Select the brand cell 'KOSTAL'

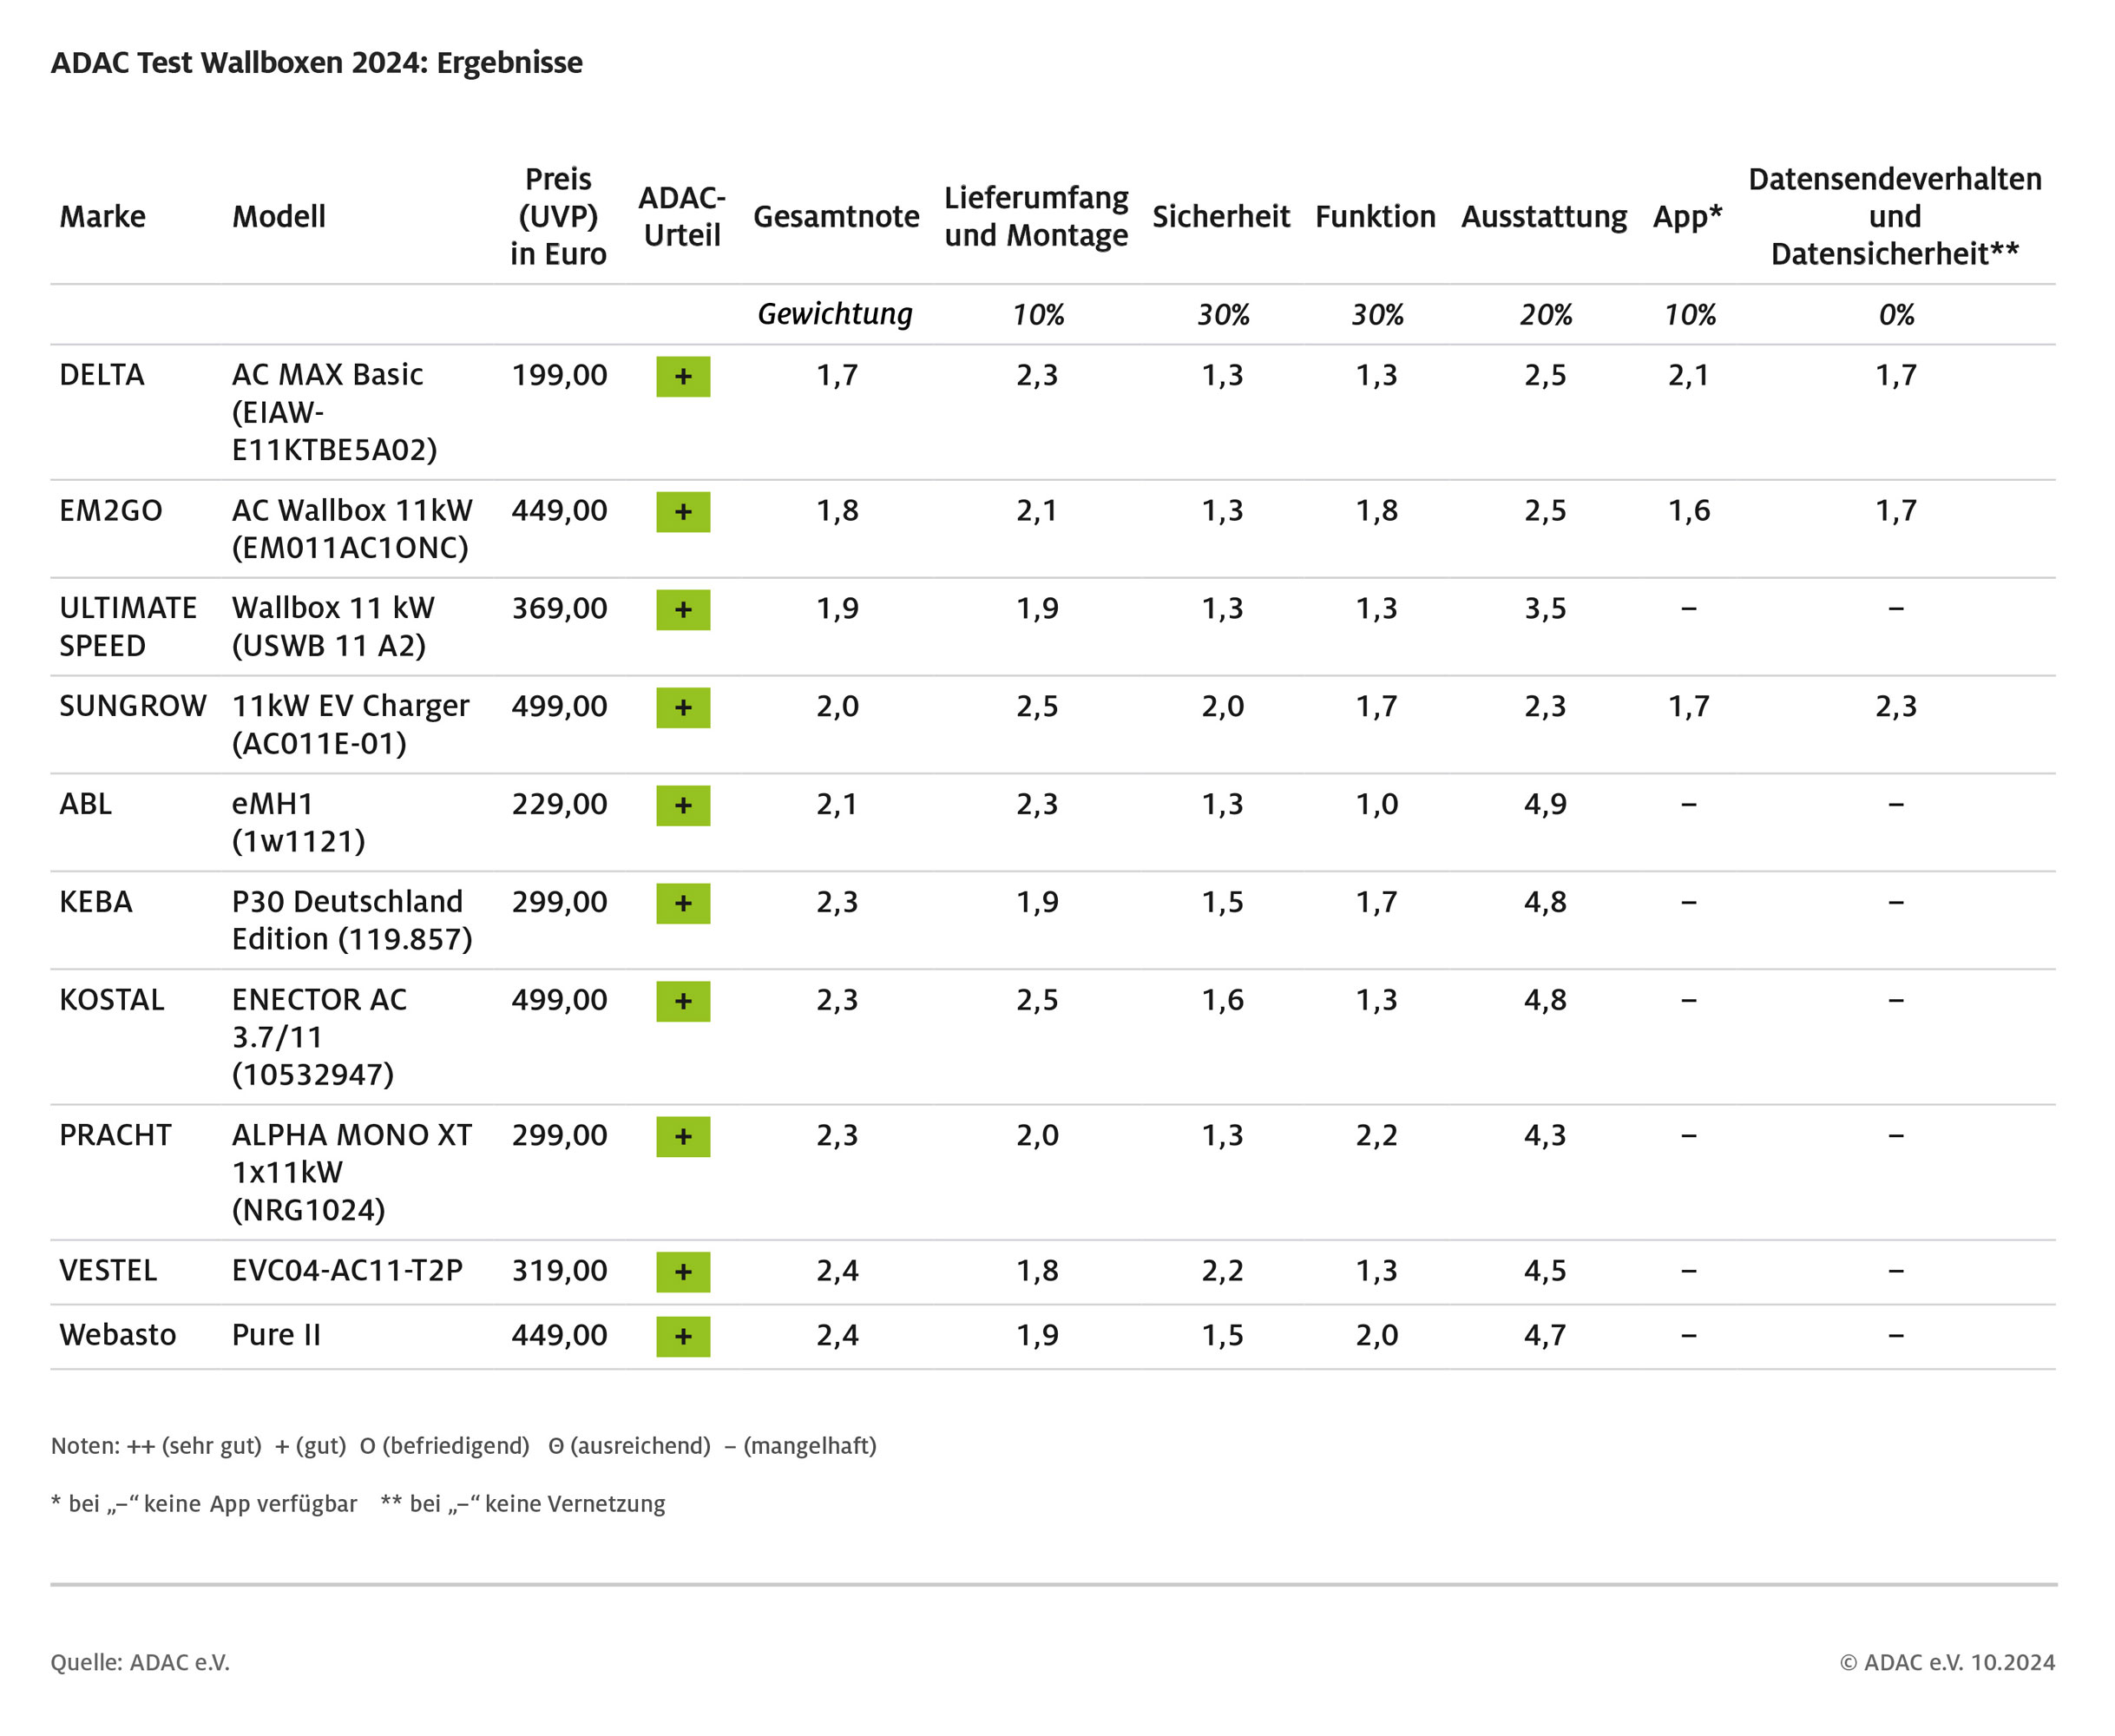[x=112, y=1000]
